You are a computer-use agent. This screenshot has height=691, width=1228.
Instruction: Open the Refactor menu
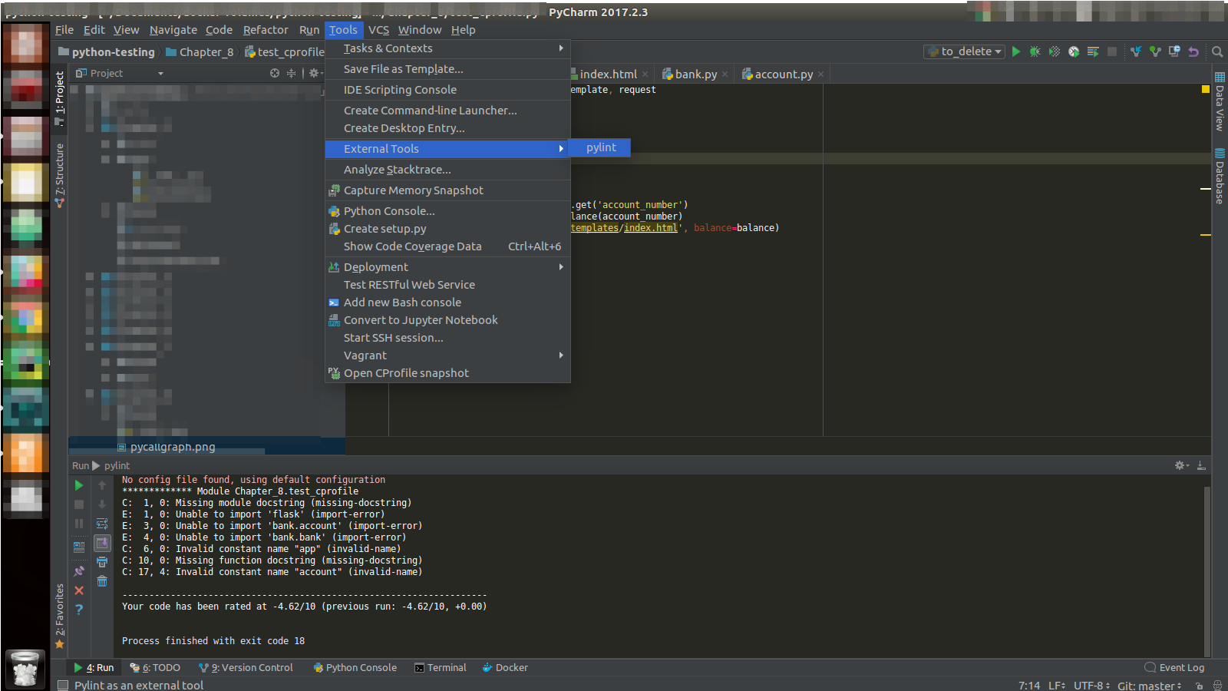tap(266, 30)
